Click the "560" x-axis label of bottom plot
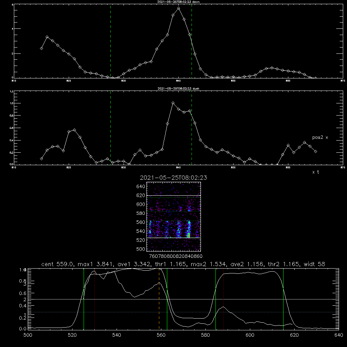 pyautogui.click(x=161, y=335)
